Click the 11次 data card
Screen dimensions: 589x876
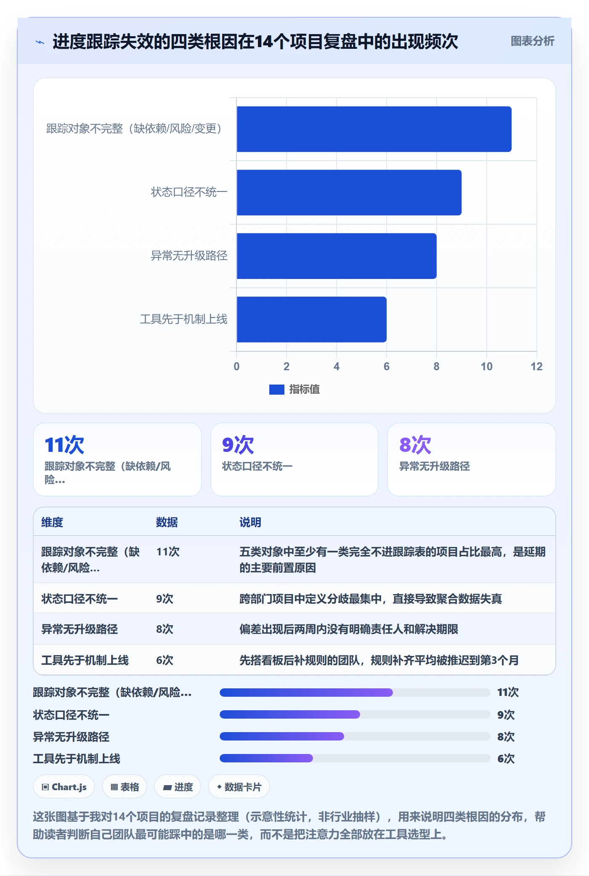(x=117, y=459)
